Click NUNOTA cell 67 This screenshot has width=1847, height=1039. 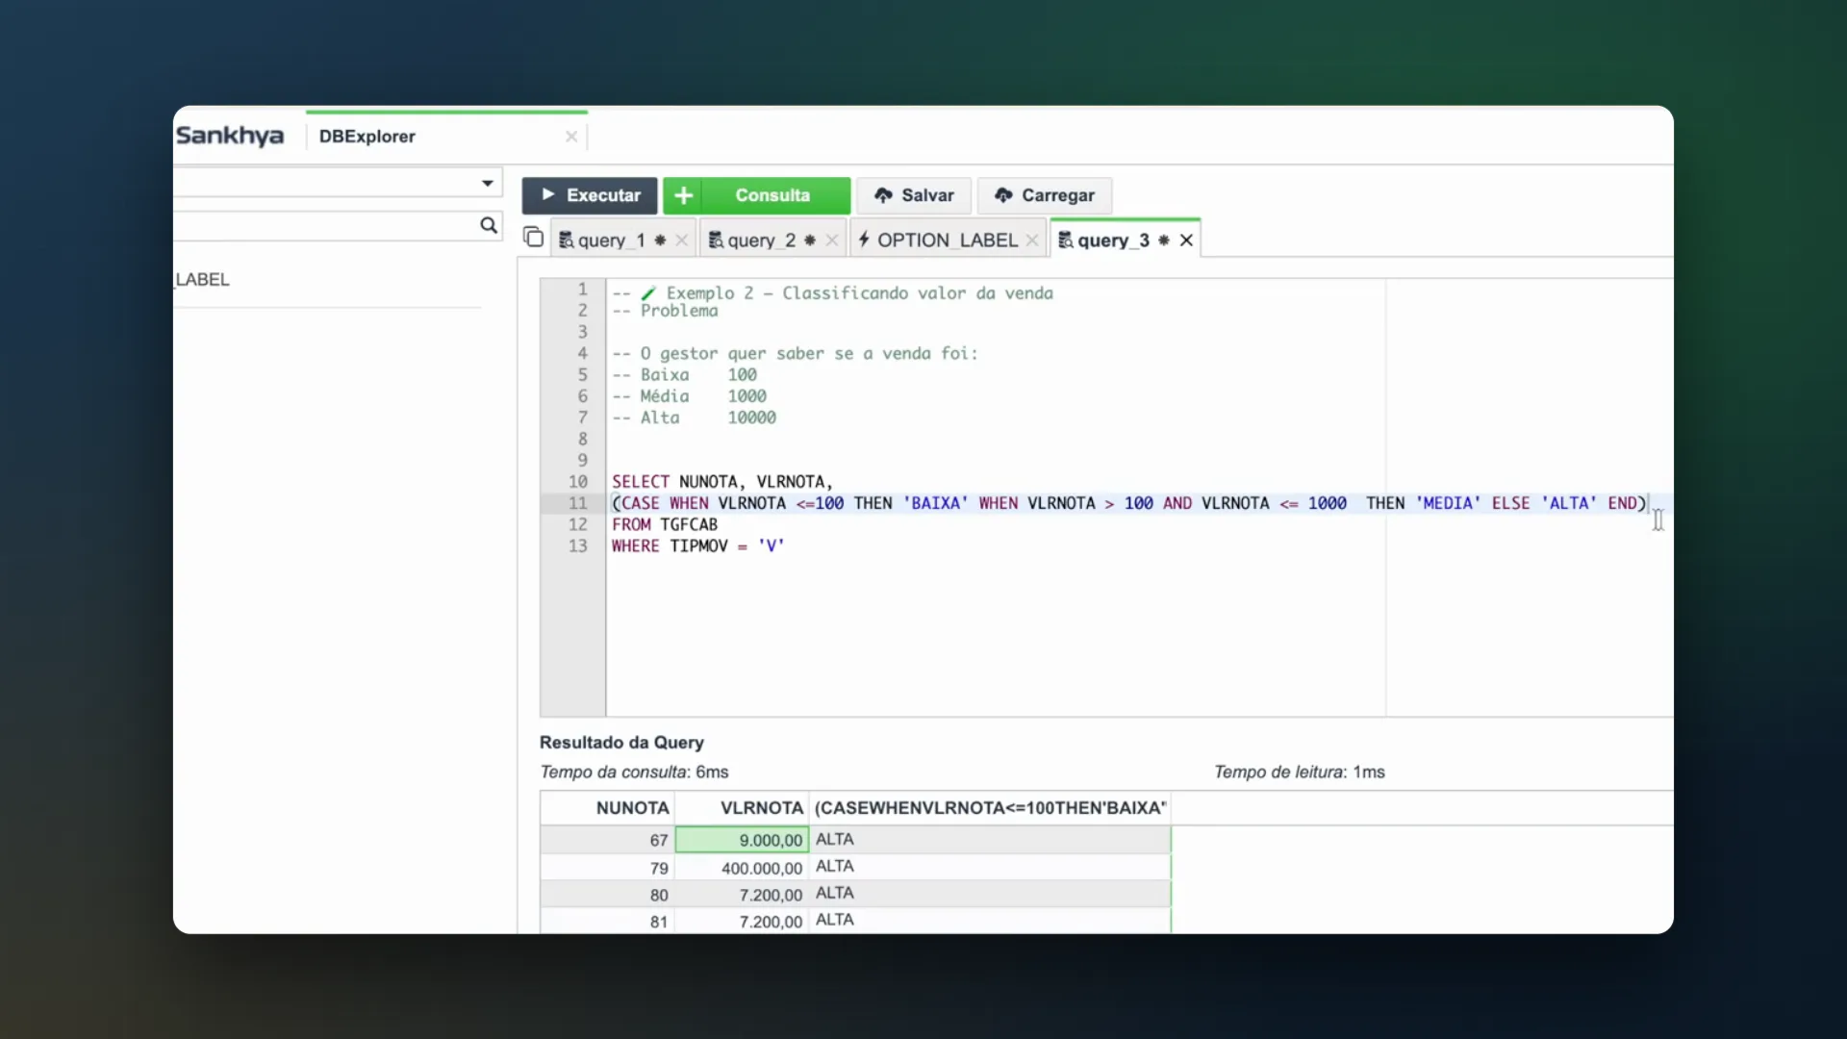[607, 840]
